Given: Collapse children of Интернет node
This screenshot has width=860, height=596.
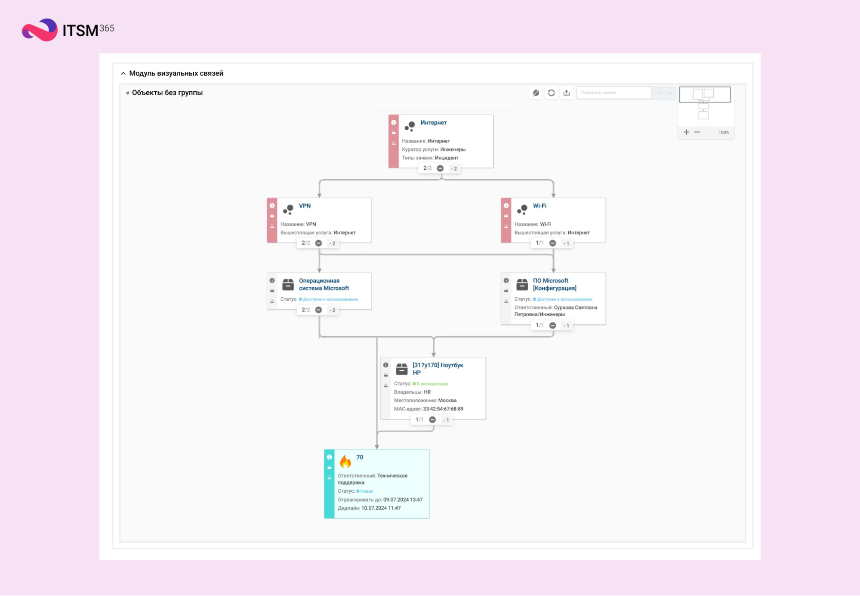Looking at the screenshot, I should [440, 168].
